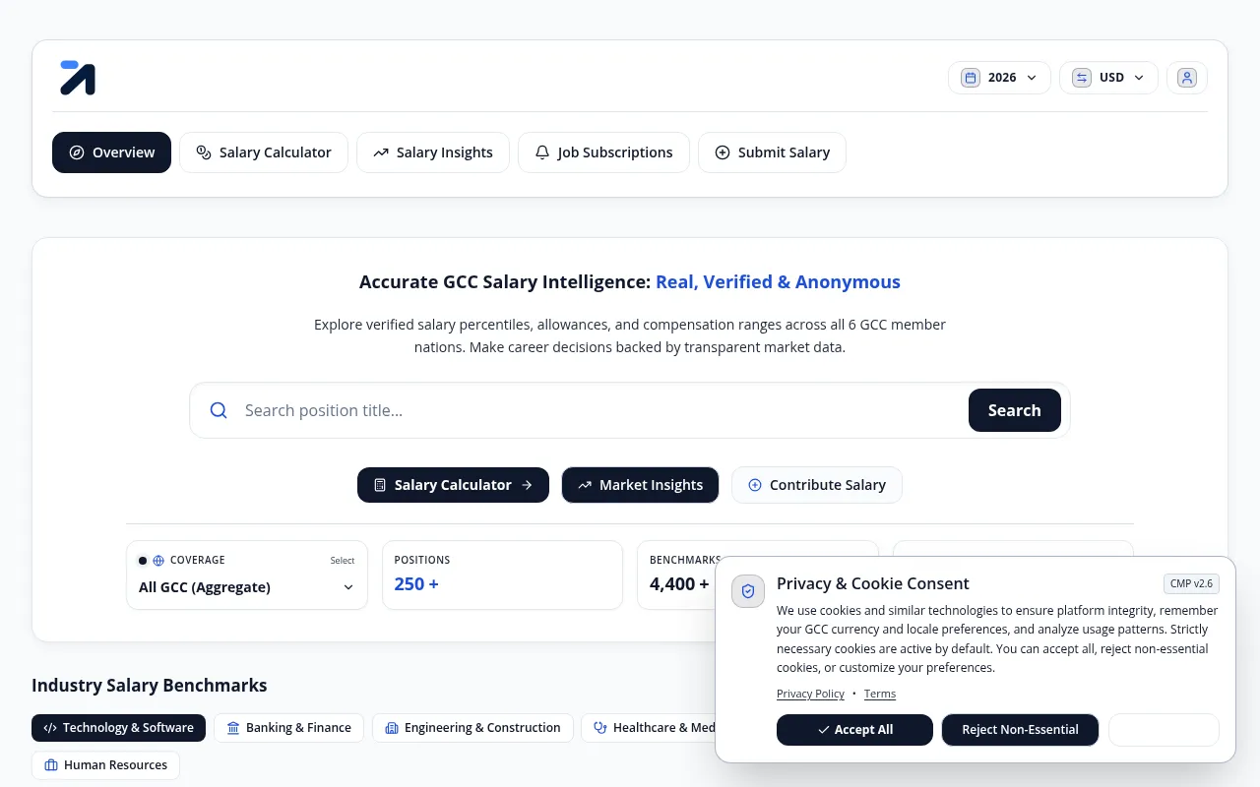Click the 250 + positions value
Screen dimensions: 1260x787
[x=416, y=583]
